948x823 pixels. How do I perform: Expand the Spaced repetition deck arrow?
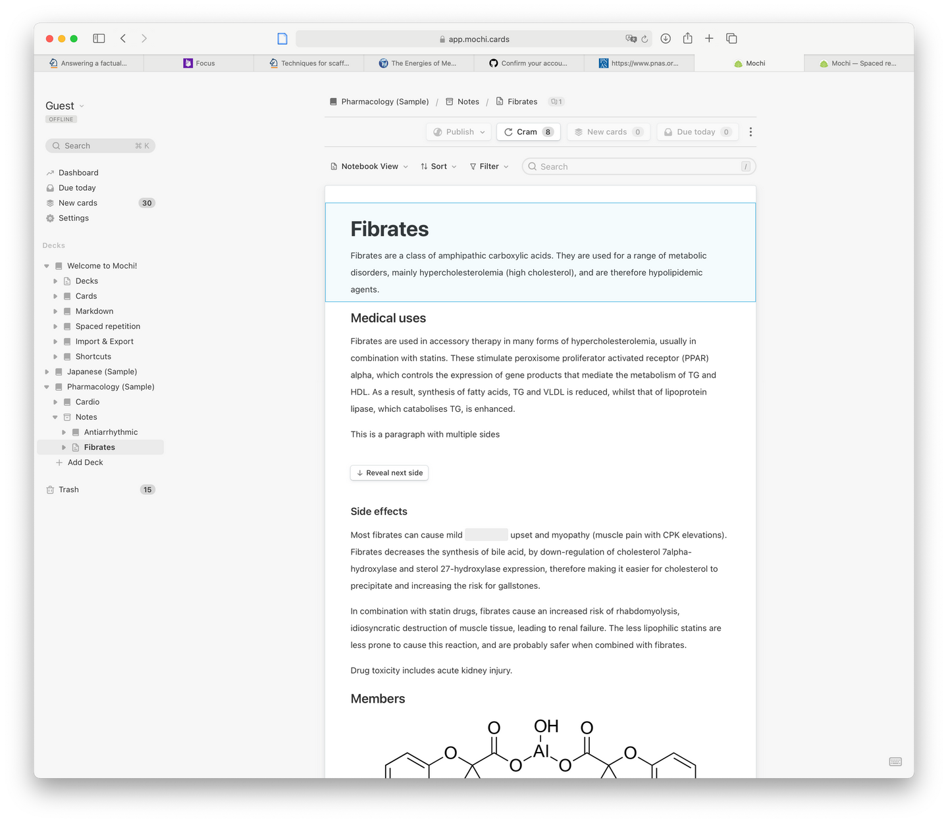coord(55,327)
